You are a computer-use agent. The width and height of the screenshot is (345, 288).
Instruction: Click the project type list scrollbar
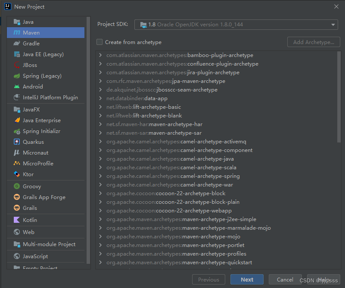click(x=88, y=140)
